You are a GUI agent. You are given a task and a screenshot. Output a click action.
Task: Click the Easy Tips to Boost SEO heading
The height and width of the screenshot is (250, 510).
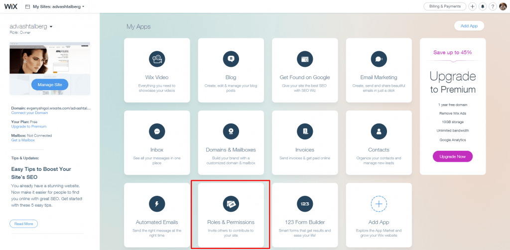pyautogui.click(x=41, y=173)
